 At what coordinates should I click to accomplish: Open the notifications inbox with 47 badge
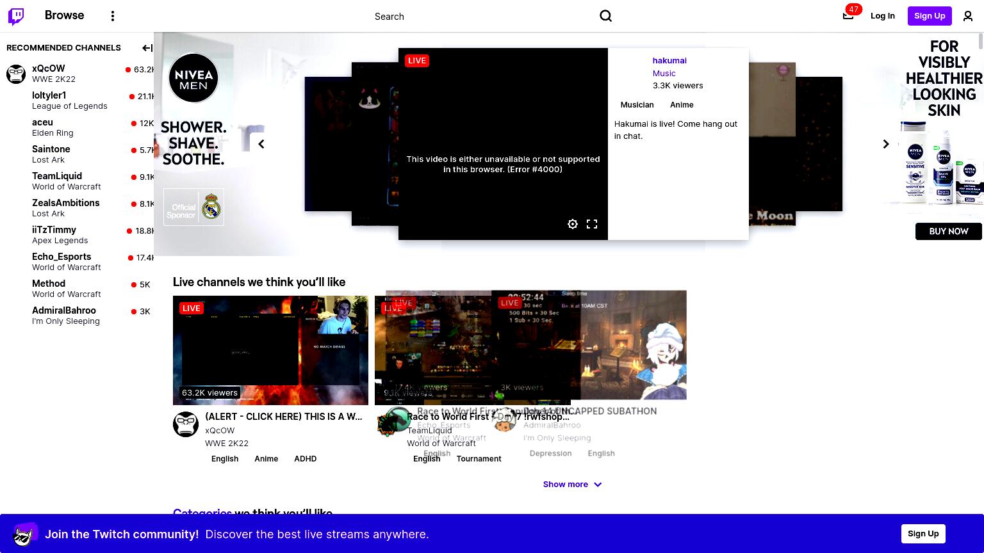pos(848,15)
